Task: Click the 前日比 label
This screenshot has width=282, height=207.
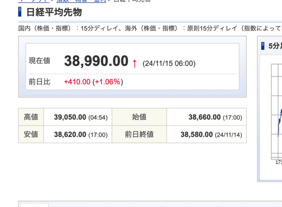Action: 40,82
